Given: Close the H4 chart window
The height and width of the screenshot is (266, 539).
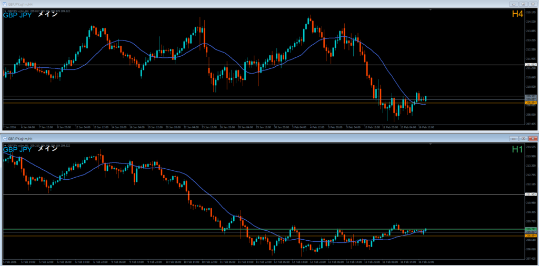Looking at the screenshot, I should [533, 4].
